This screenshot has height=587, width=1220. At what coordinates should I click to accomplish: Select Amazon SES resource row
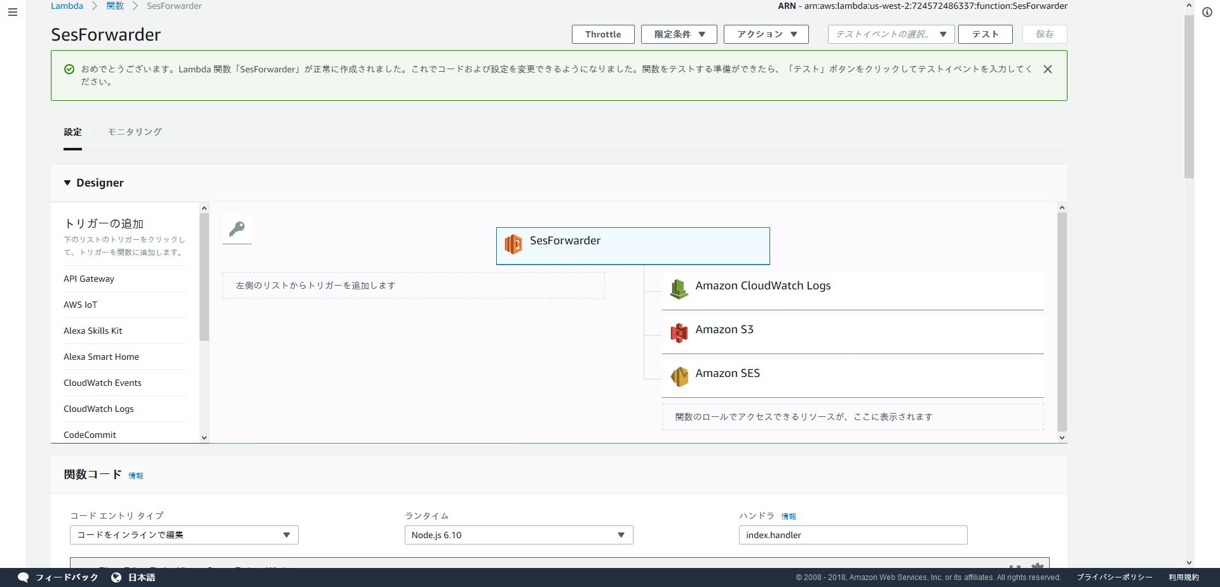[853, 379]
